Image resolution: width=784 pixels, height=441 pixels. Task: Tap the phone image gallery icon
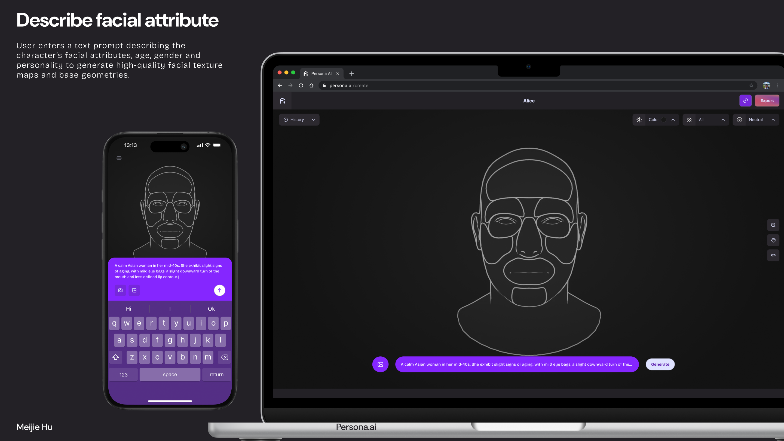134,290
